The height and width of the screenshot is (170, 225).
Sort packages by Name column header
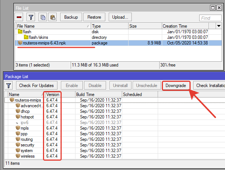pyautogui.click(x=26, y=95)
